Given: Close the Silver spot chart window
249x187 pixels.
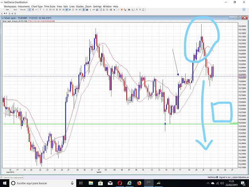Looking at the screenshot, I should (245, 18).
